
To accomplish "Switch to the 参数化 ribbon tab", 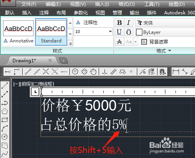I will (x=81, y=13).
